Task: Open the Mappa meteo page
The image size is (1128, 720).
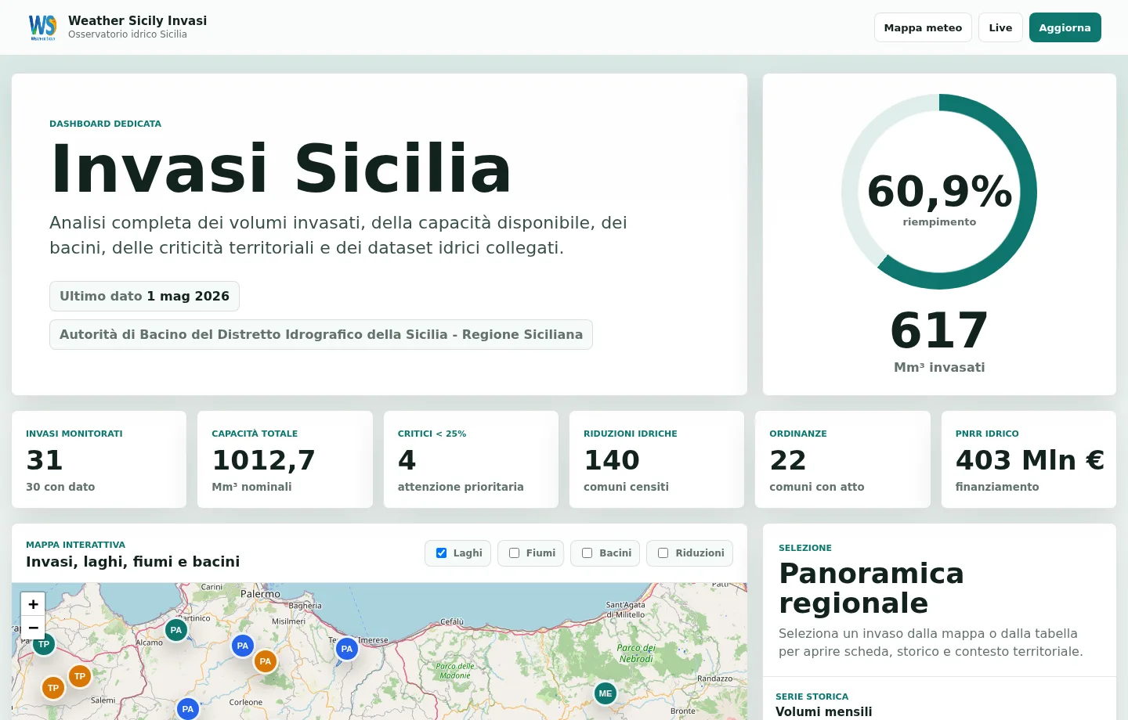Action: point(923,27)
